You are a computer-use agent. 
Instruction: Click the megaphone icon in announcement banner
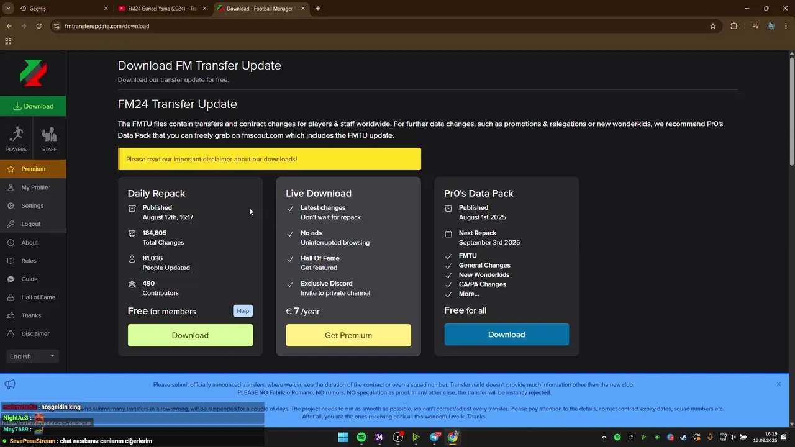point(10,384)
